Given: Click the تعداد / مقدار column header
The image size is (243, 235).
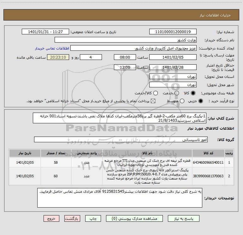Looking at the screenshot, I should pyautogui.click(x=56, y=153).
